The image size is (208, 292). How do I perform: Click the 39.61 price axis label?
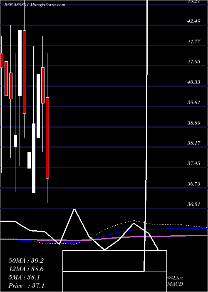[x=194, y=103]
